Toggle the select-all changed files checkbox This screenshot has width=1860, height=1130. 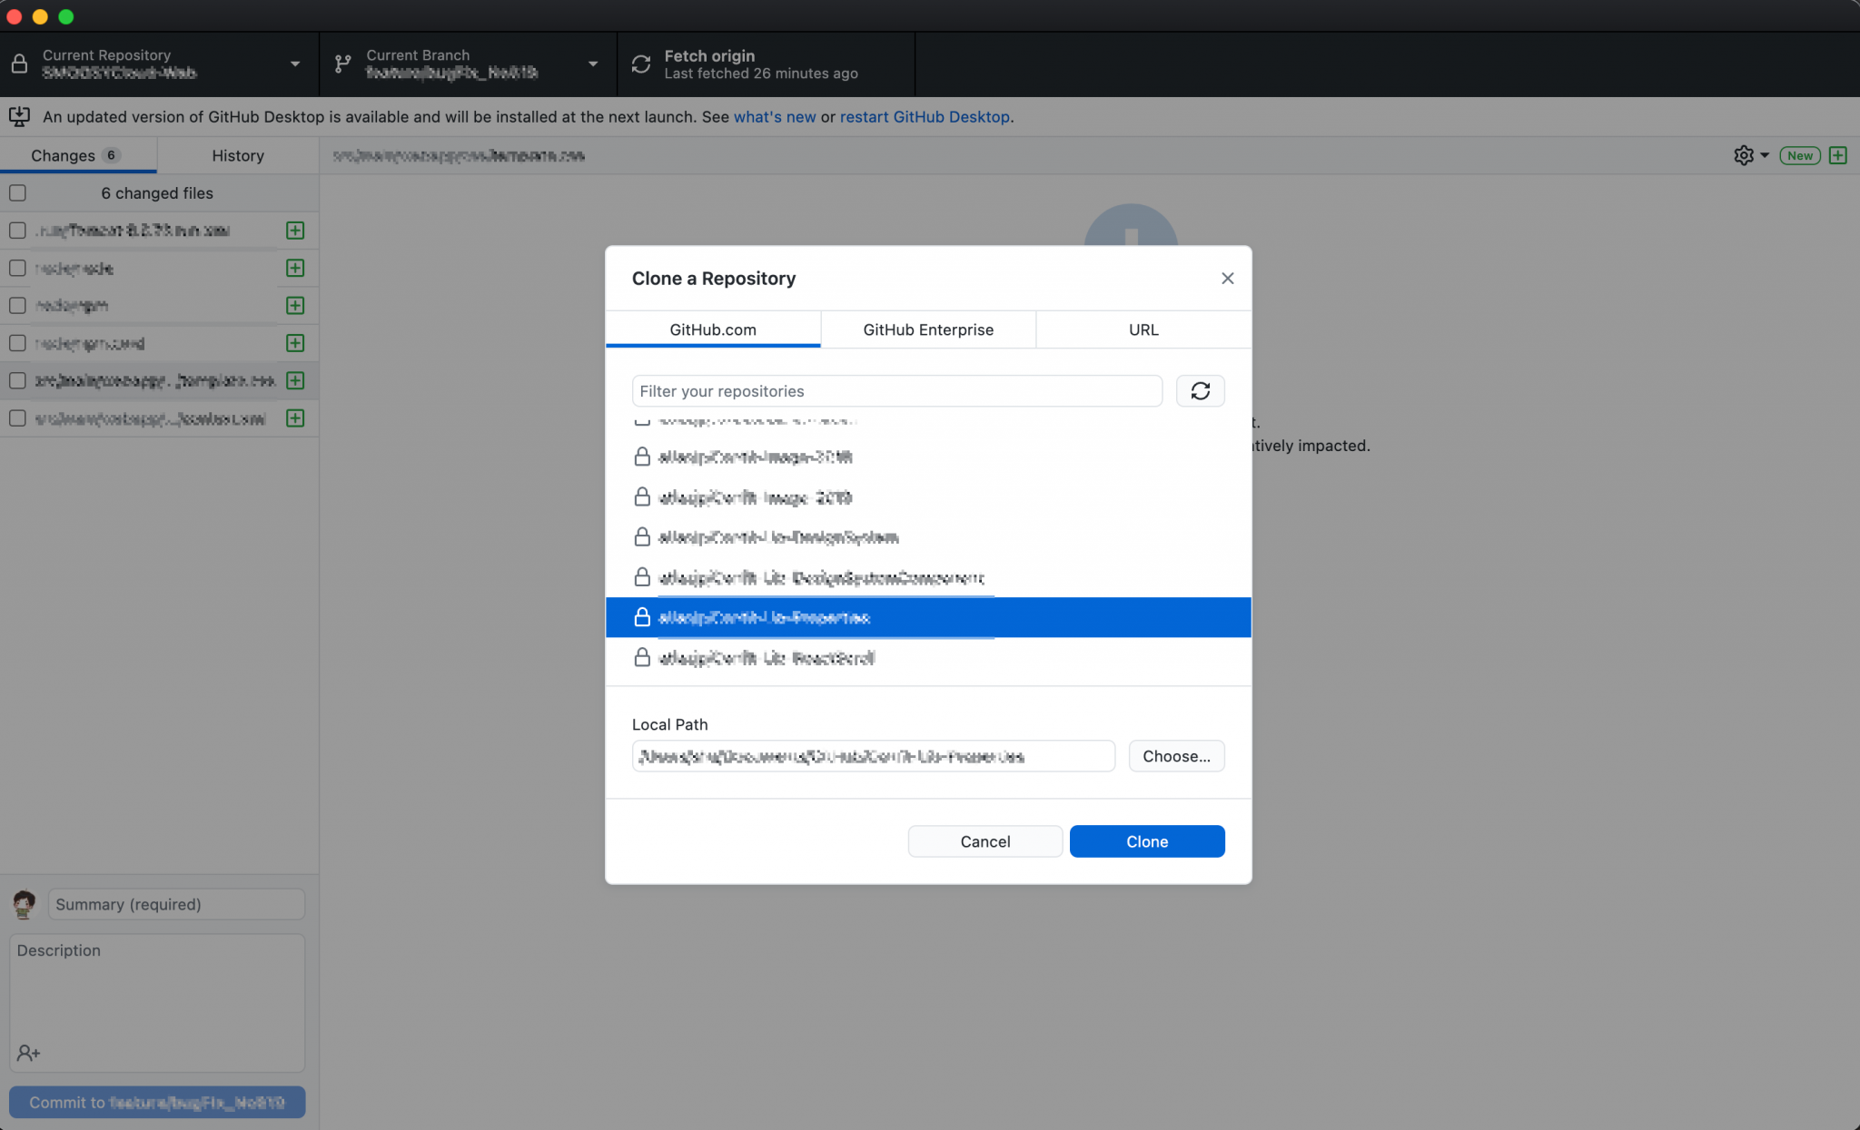click(17, 192)
